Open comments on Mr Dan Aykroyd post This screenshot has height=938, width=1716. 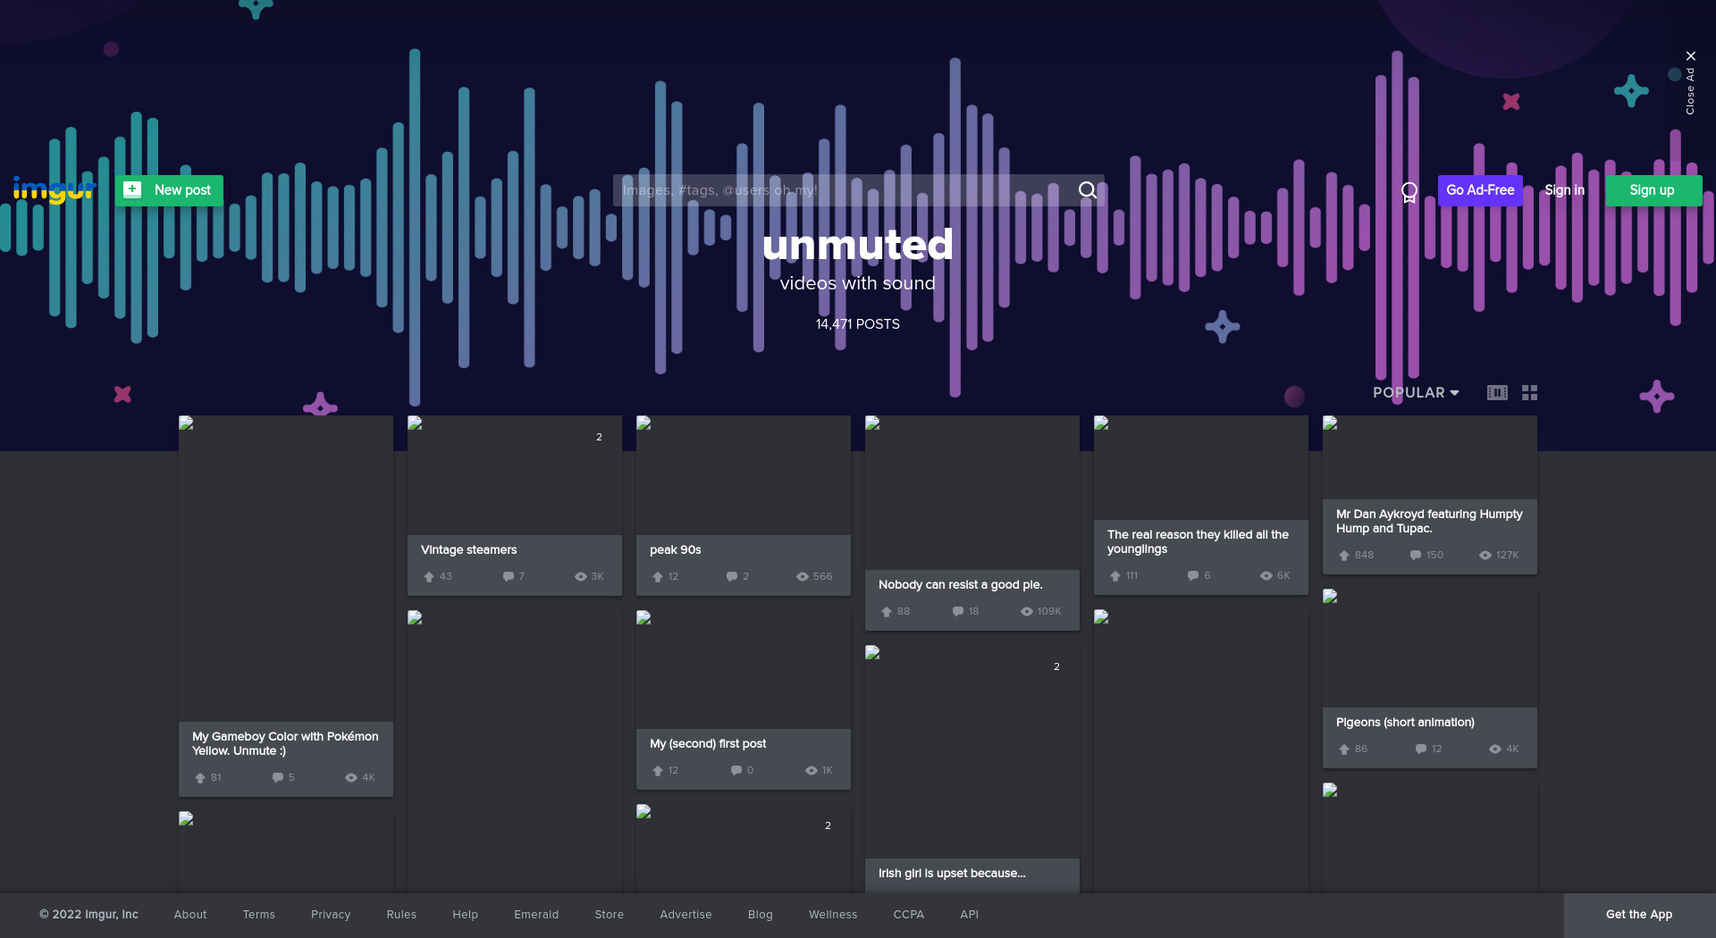[x=1416, y=556]
